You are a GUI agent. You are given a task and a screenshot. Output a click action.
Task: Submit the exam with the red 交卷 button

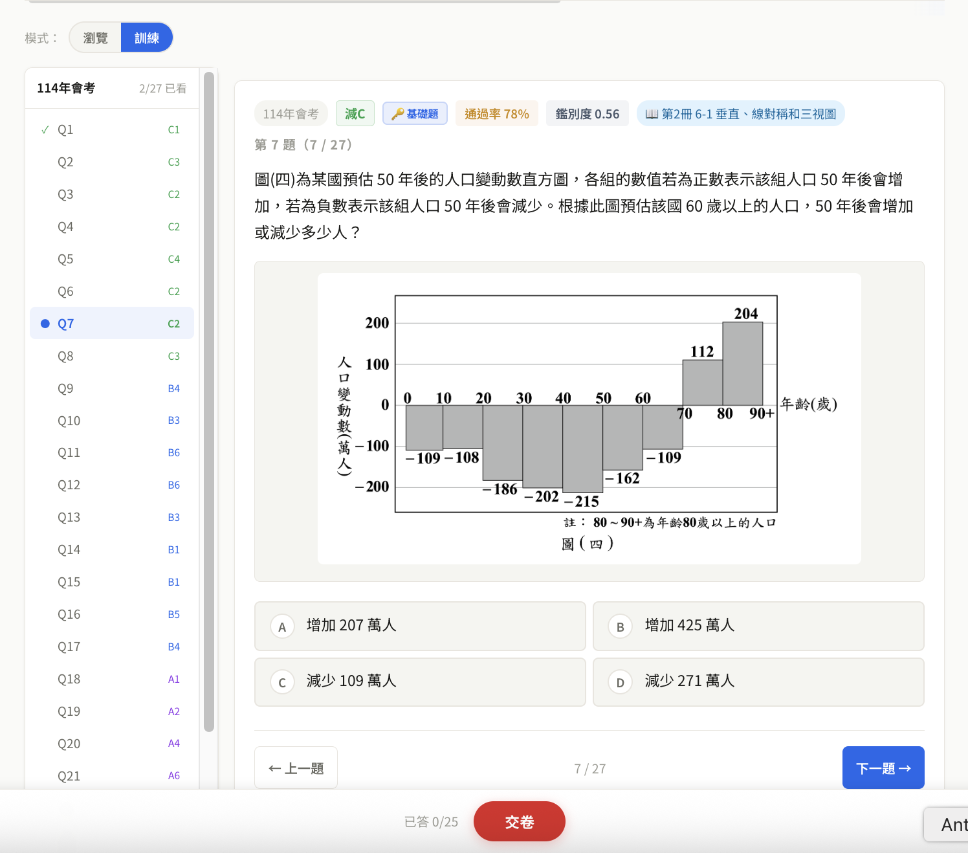pos(519,821)
